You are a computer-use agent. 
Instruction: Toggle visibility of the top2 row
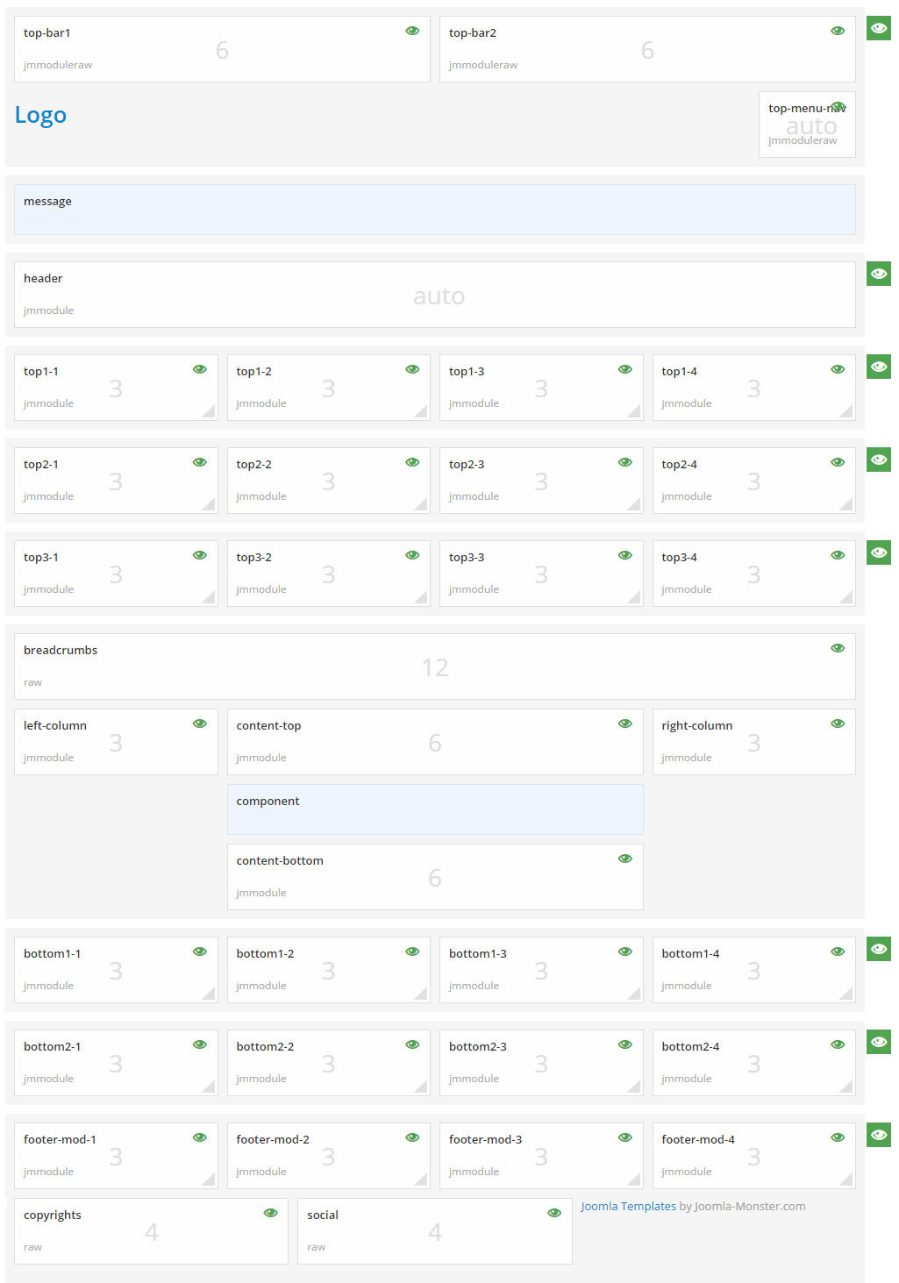pos(878,459)
